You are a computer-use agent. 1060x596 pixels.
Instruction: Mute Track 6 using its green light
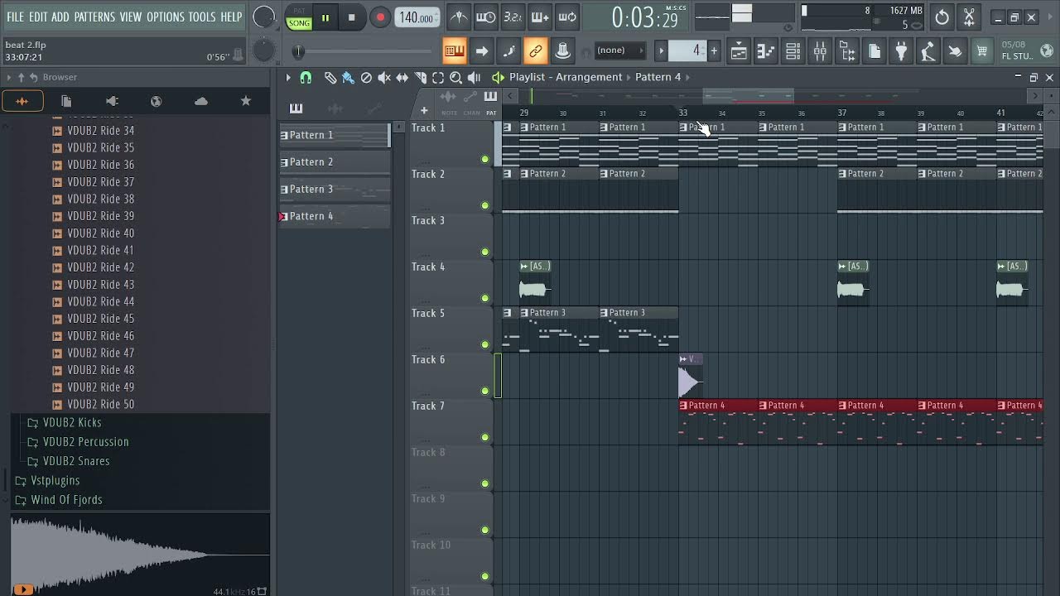click(x=485, y=391)
